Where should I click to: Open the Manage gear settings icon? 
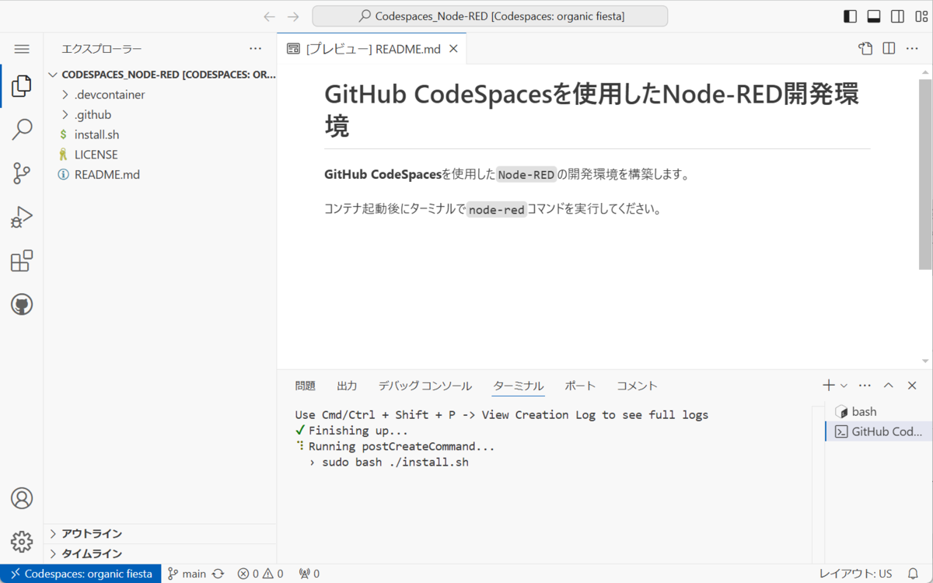point(22,542)
